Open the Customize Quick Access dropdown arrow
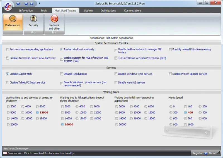Viewport: 223px width, 158px height. [40, 3]
